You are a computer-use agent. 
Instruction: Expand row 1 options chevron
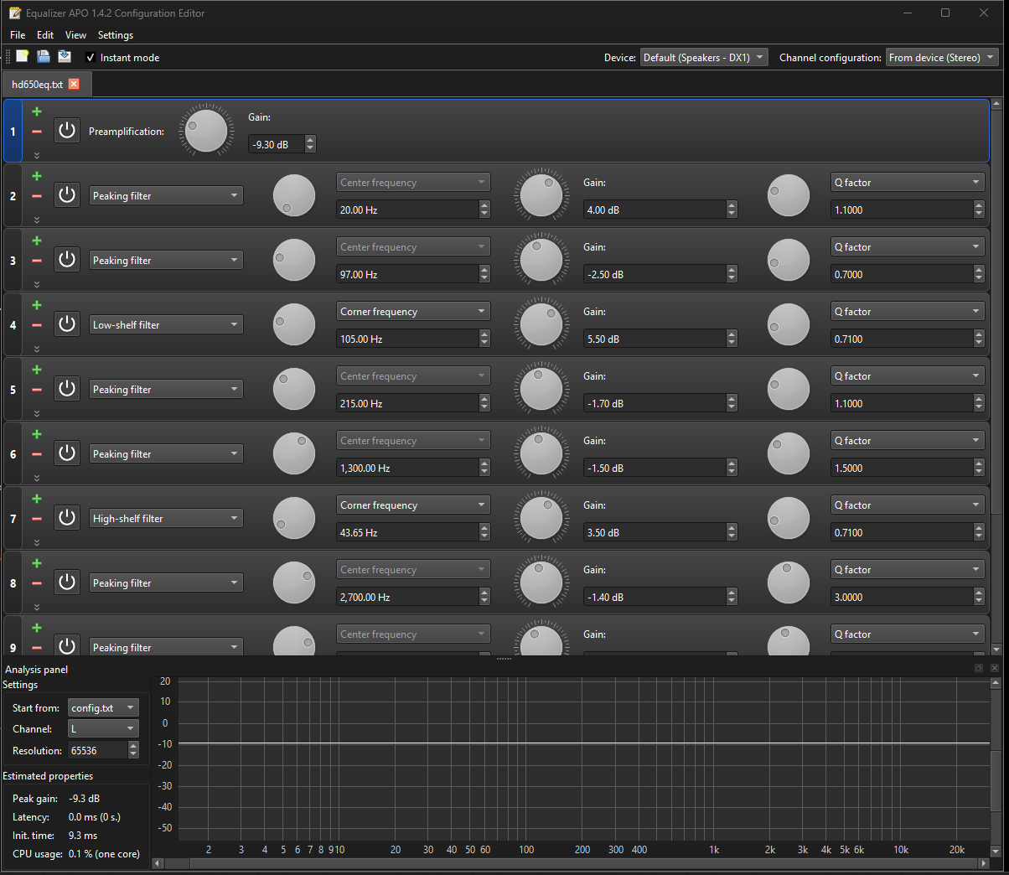tap(37, 155)
